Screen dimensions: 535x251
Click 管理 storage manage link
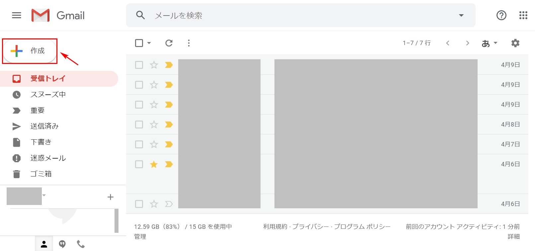(x=140, y=237)
